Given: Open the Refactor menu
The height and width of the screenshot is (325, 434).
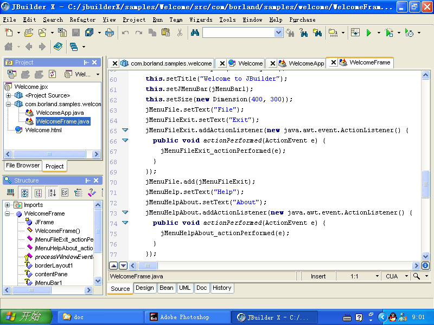Looking at the screenshot, I should 82,19.
